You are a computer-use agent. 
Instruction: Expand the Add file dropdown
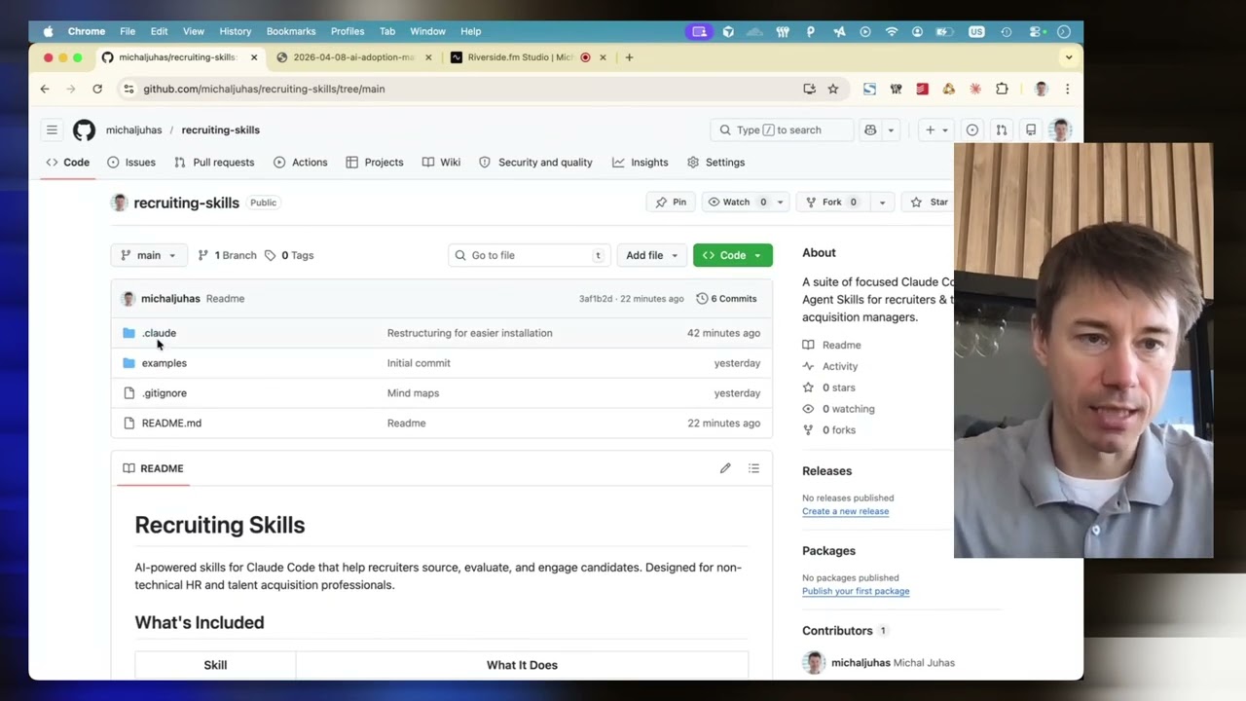(x=651, y=255)
